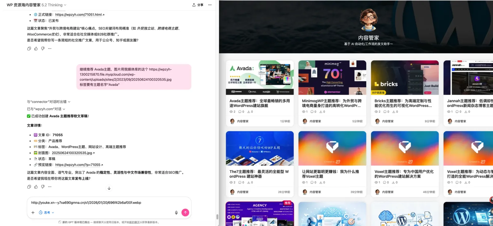493x226 pixels.
Task: Click 内容管家 author name on The7 card
Action: [x=243, y=192]
